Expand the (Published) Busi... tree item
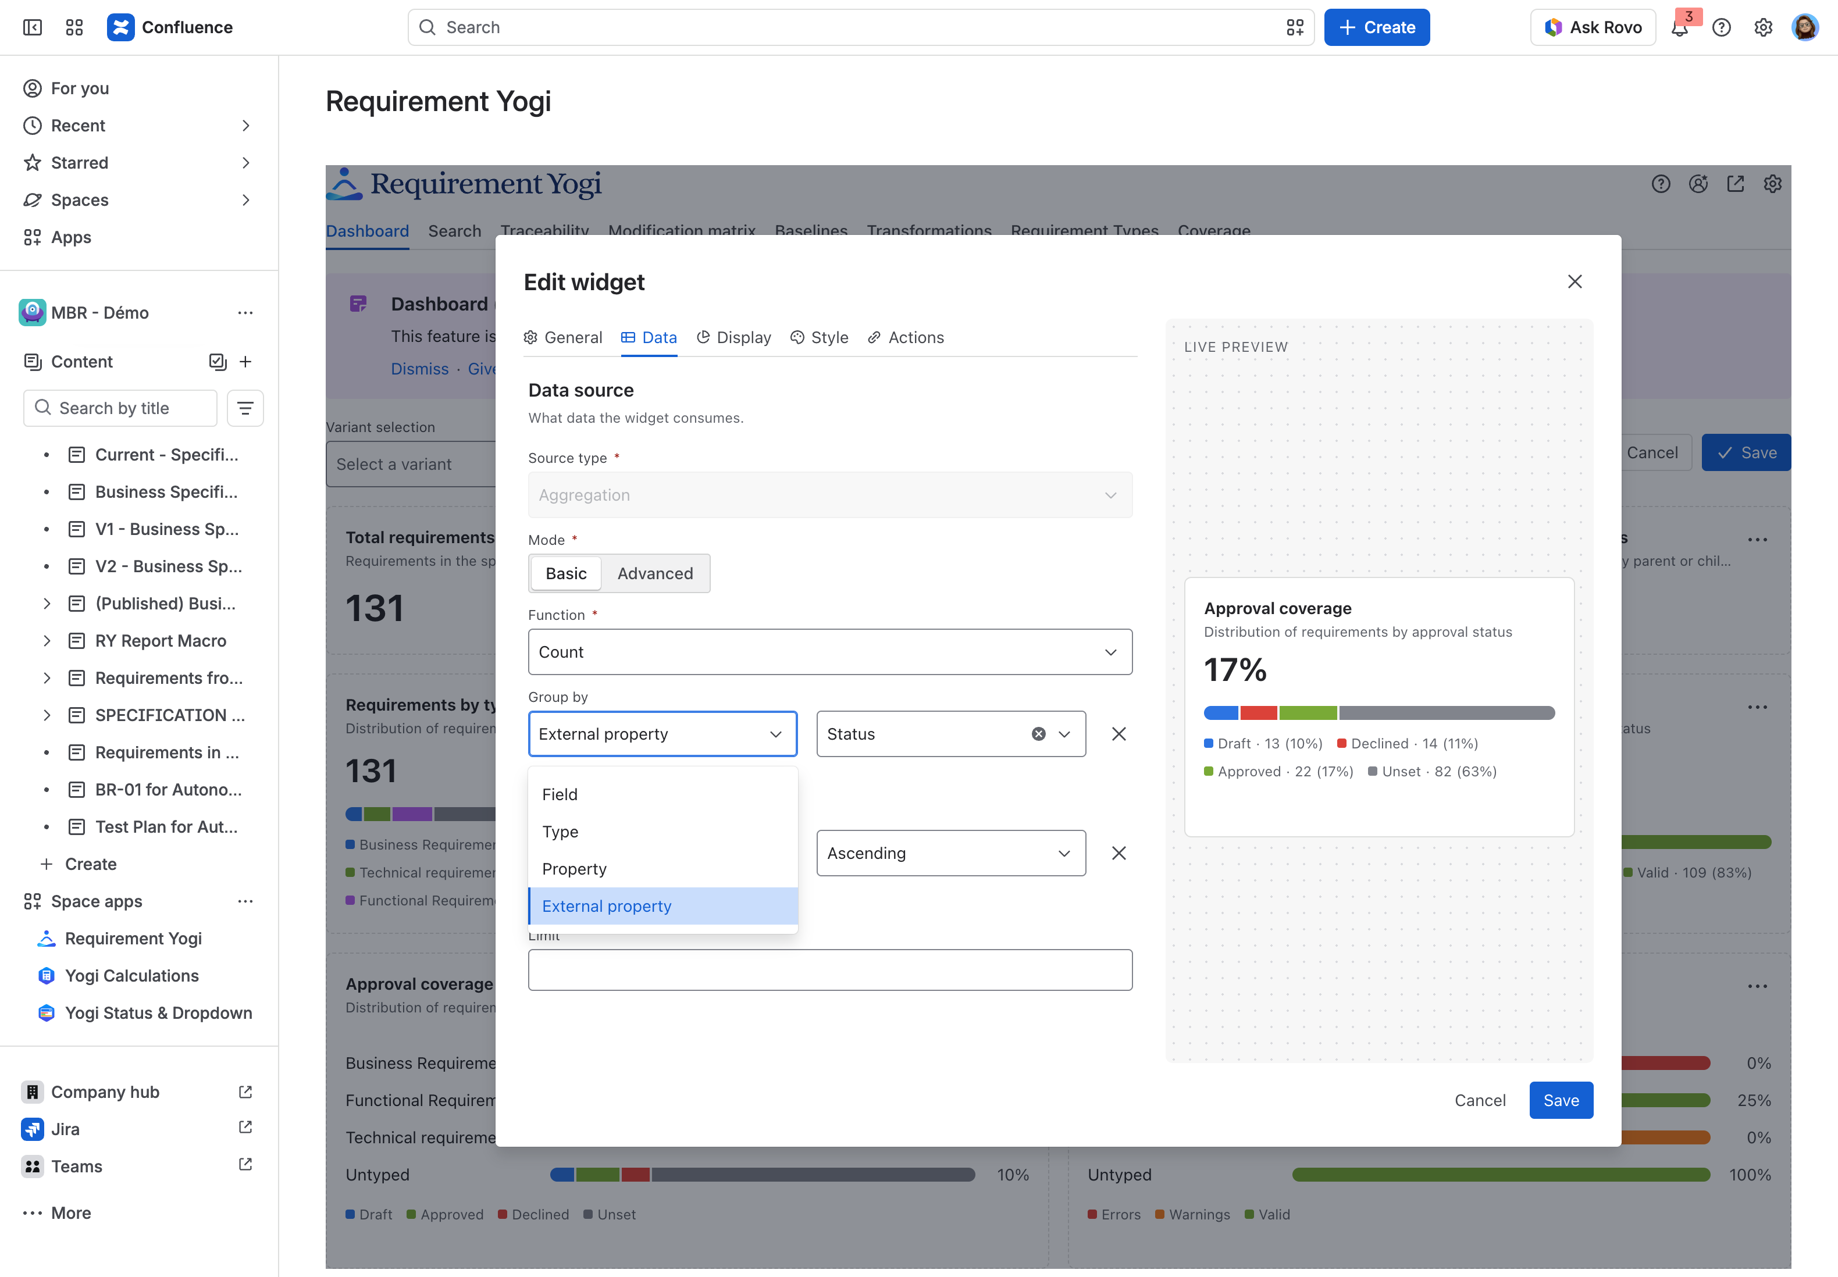The image size is (1838, 1277). tap(47, 604)
